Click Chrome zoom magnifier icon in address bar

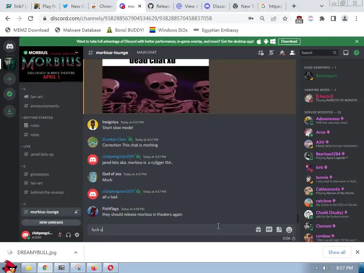[x=262, y=18]
